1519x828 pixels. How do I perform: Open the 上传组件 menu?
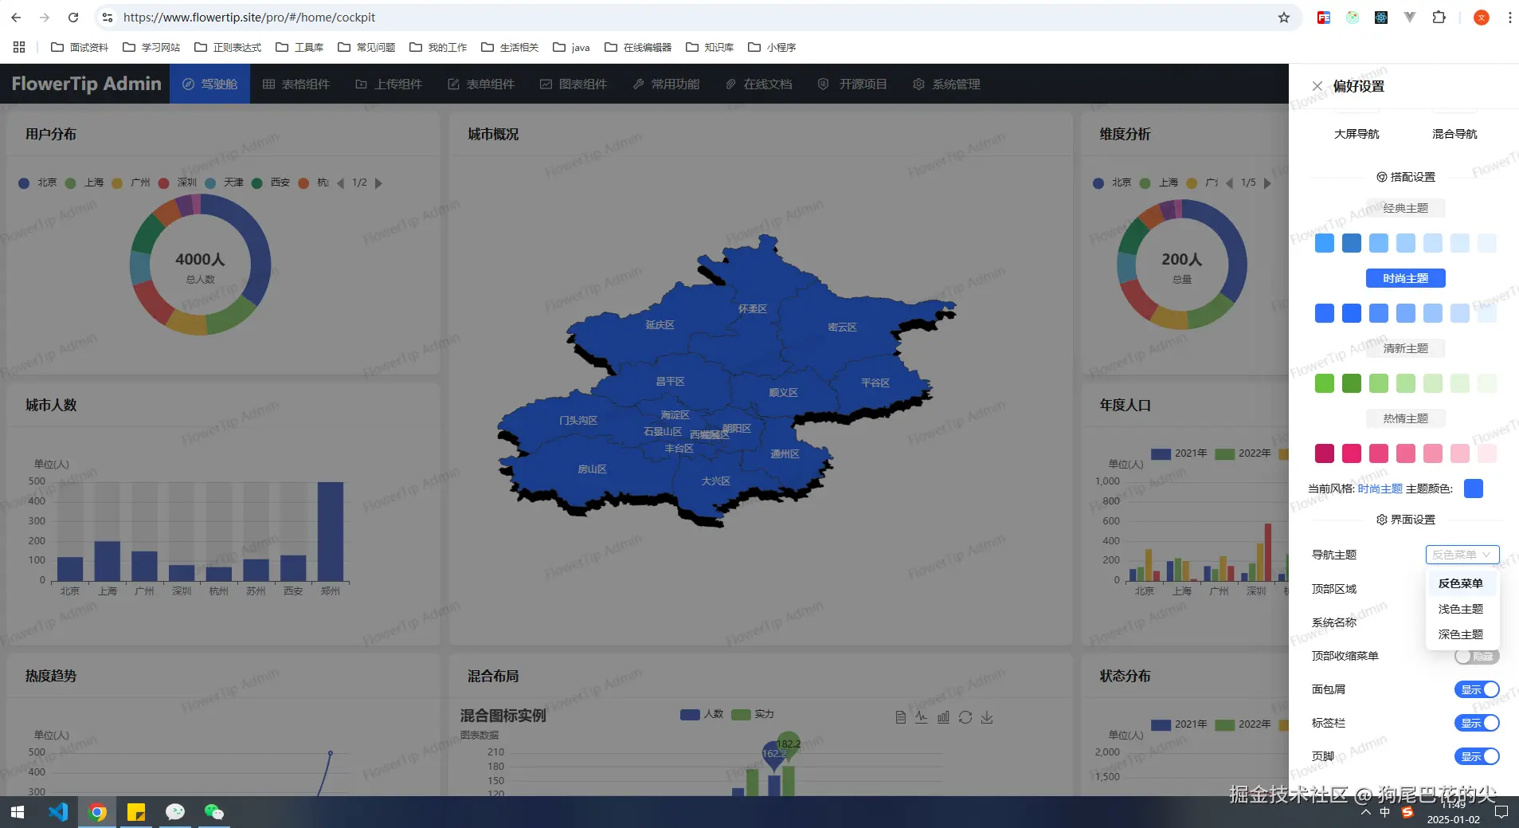[389, 84]
